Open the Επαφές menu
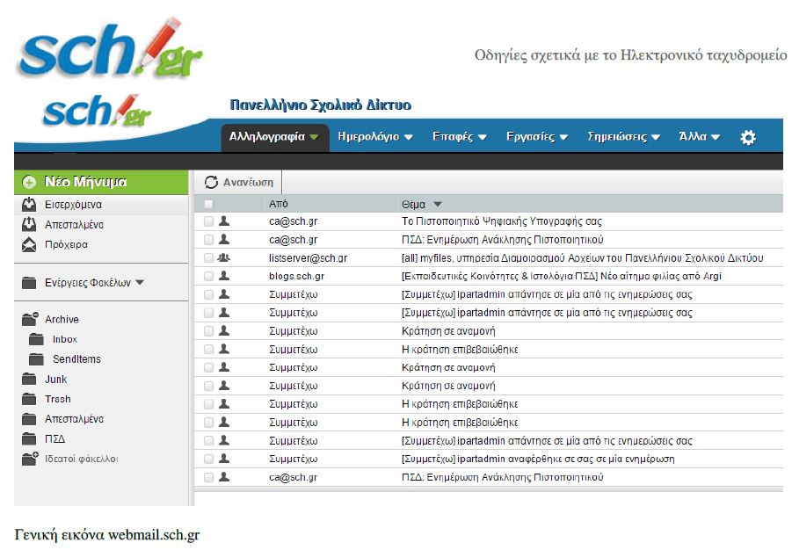 coord(458,137)
